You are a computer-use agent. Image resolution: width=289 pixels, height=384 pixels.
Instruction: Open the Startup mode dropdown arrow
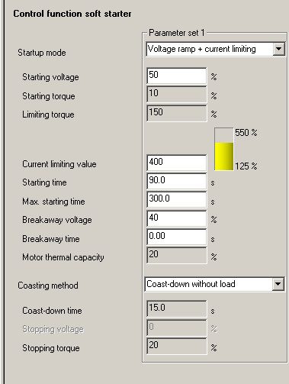278,49
